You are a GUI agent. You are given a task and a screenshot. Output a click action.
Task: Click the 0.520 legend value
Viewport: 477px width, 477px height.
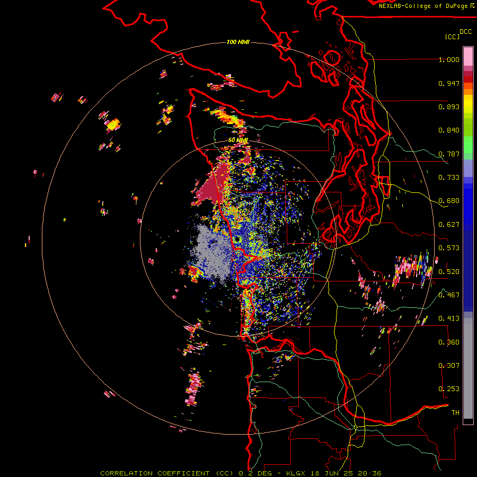[x=449, y=272]
